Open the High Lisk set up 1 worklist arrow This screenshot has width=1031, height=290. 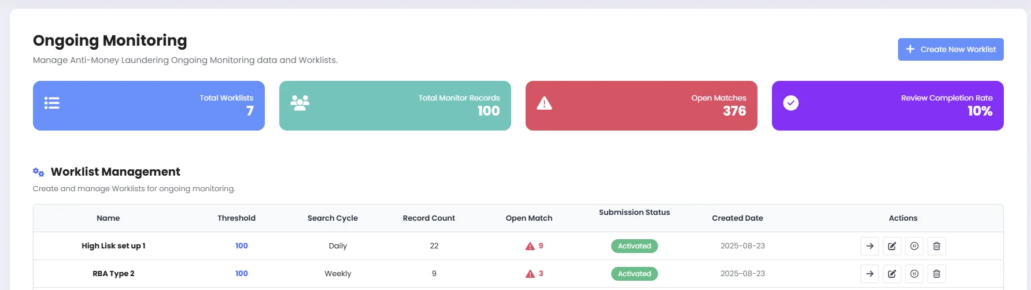(870, 246)
